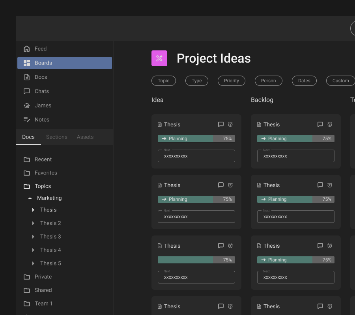
Task: Switch to the Docs panel tab
Action: pyautogui.click(x=28, y=137)
